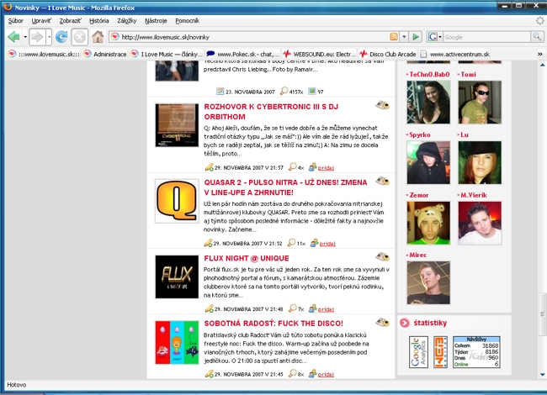Screen dimensions: 547x395
Task: Click the Google Analytics badge
Action: [418, 352]
